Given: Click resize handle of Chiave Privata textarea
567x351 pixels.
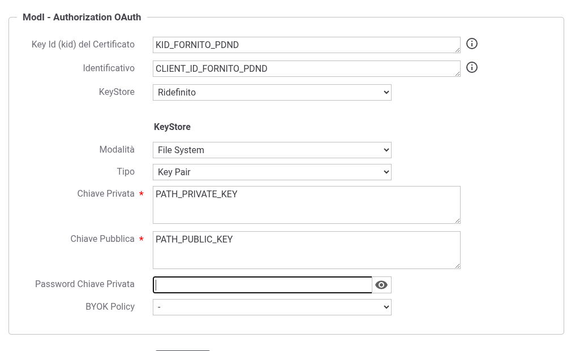Looking at the screenshot, I should tap(457, 220).
